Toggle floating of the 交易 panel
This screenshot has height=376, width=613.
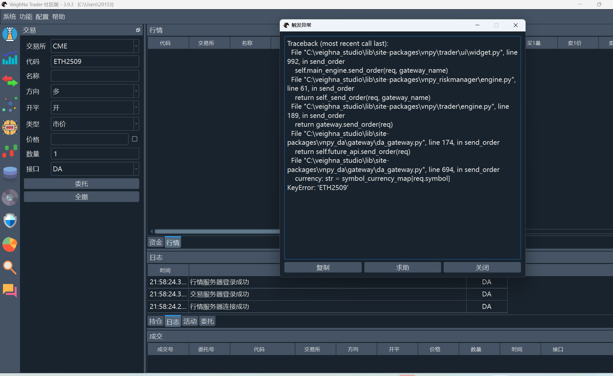point(138,30)
